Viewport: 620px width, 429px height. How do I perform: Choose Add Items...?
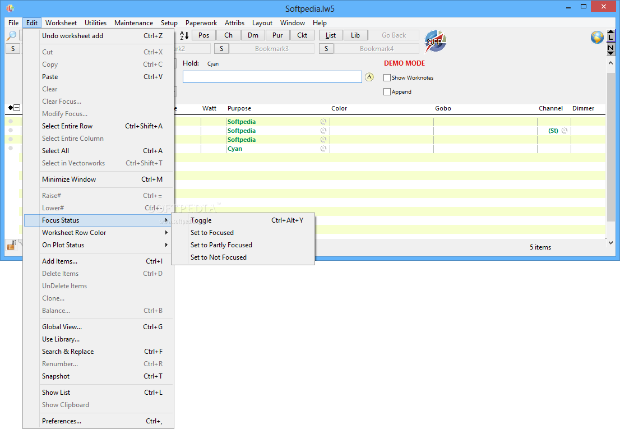(x=99, y=261)
